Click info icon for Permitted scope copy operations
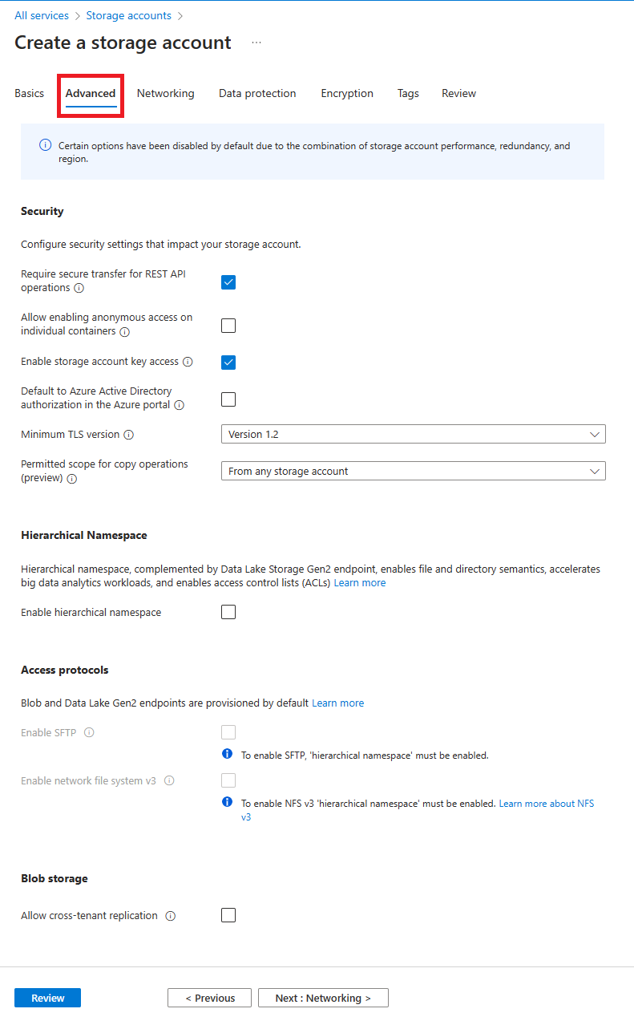634x1025 pixels. [71, 479]
